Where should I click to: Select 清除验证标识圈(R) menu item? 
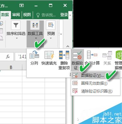(96, 91)
